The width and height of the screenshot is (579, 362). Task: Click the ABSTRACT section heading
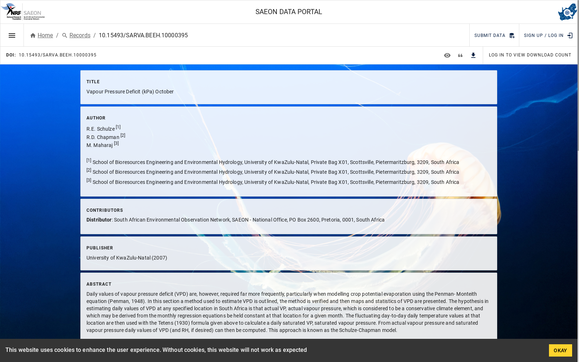pos(99,284)
